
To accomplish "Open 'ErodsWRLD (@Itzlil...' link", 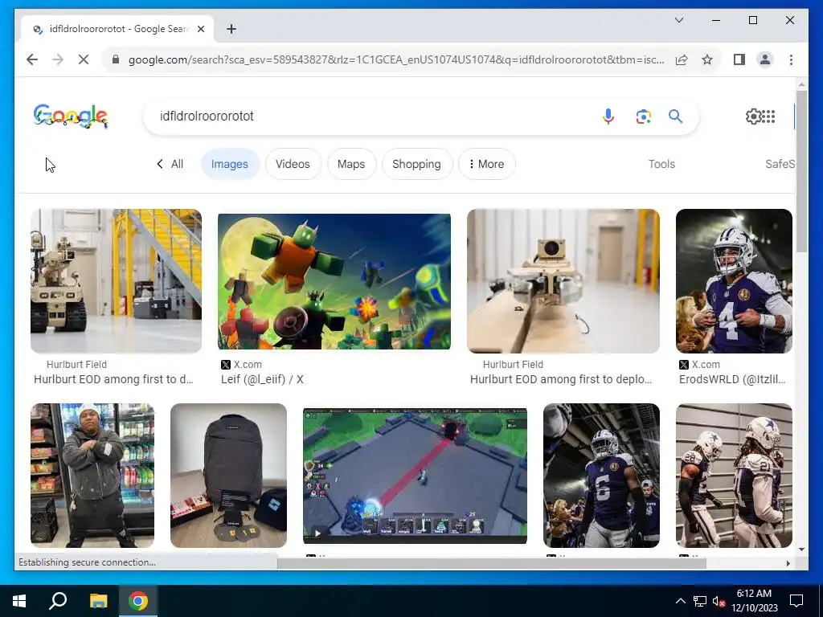I will pos(732,379).
